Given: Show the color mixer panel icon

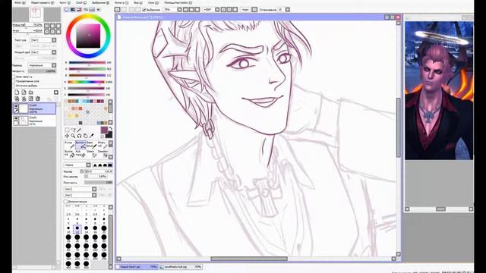Looking at the screenshot, I should coord(86,10).
